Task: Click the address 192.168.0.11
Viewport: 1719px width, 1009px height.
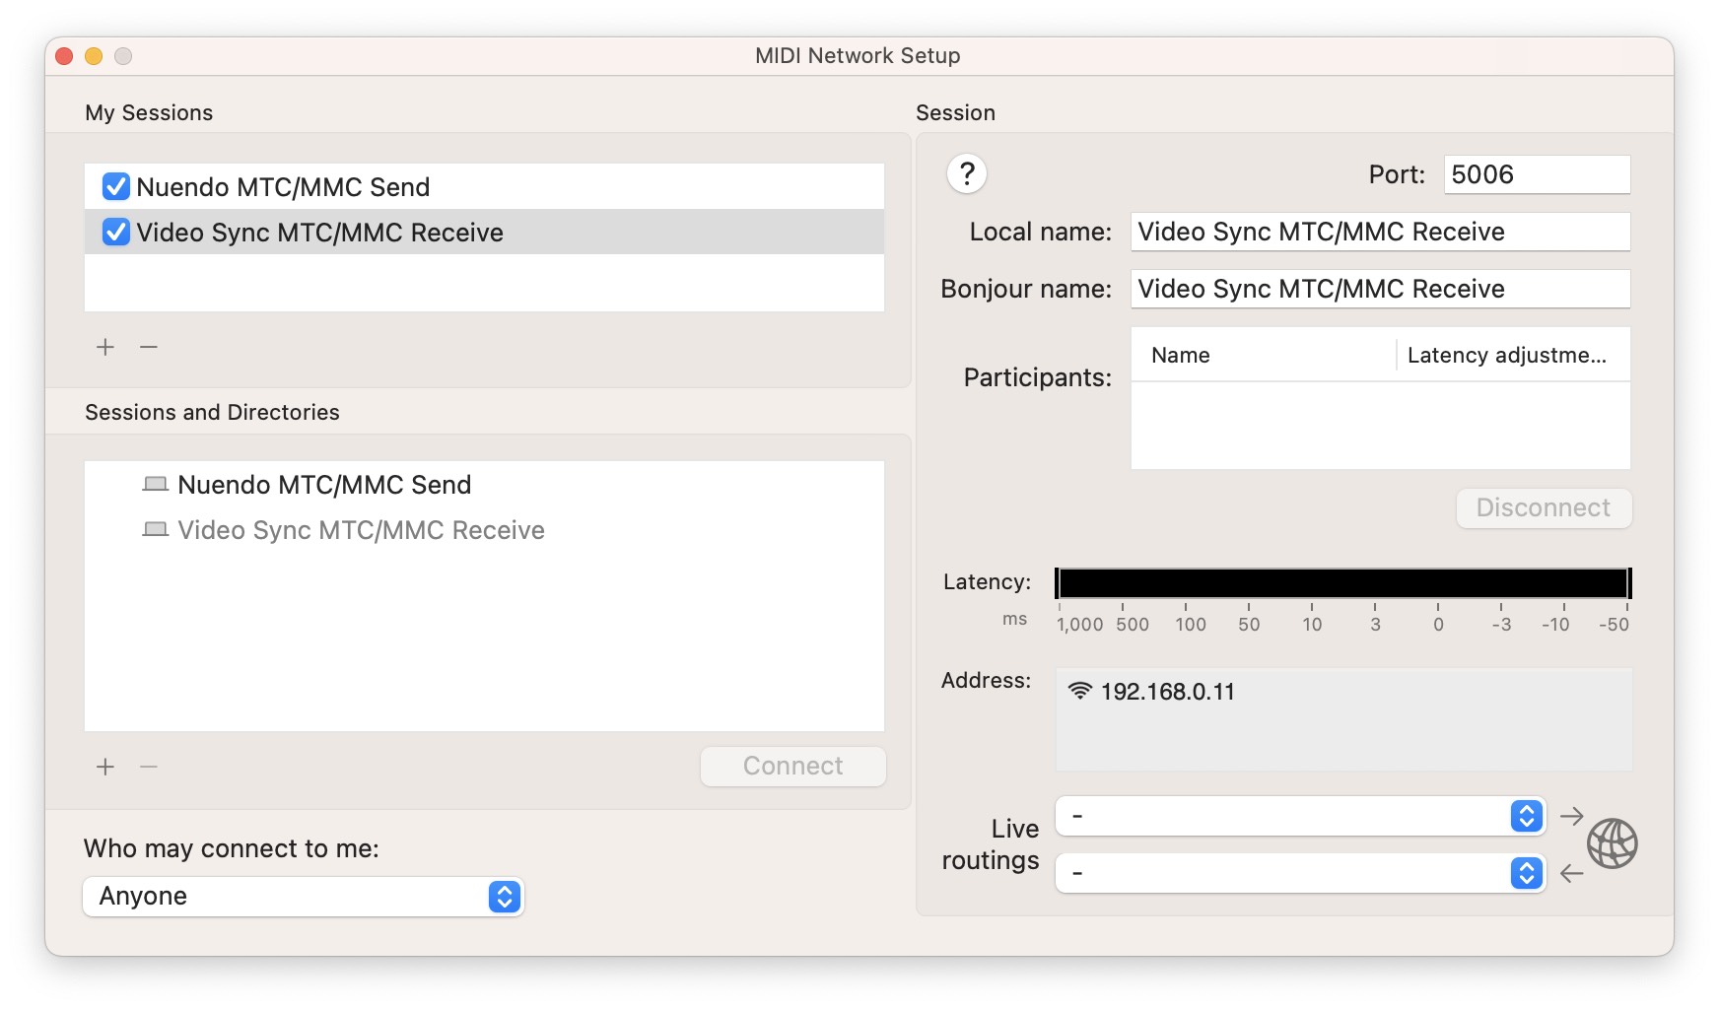Action: pyautogui.click(x=1167, y=692)
